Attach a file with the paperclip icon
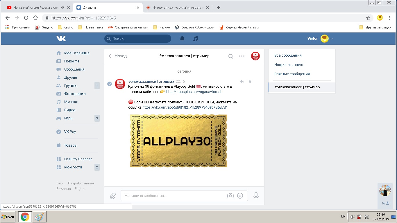This screenshot has height=223, width=397. [113, 196]
